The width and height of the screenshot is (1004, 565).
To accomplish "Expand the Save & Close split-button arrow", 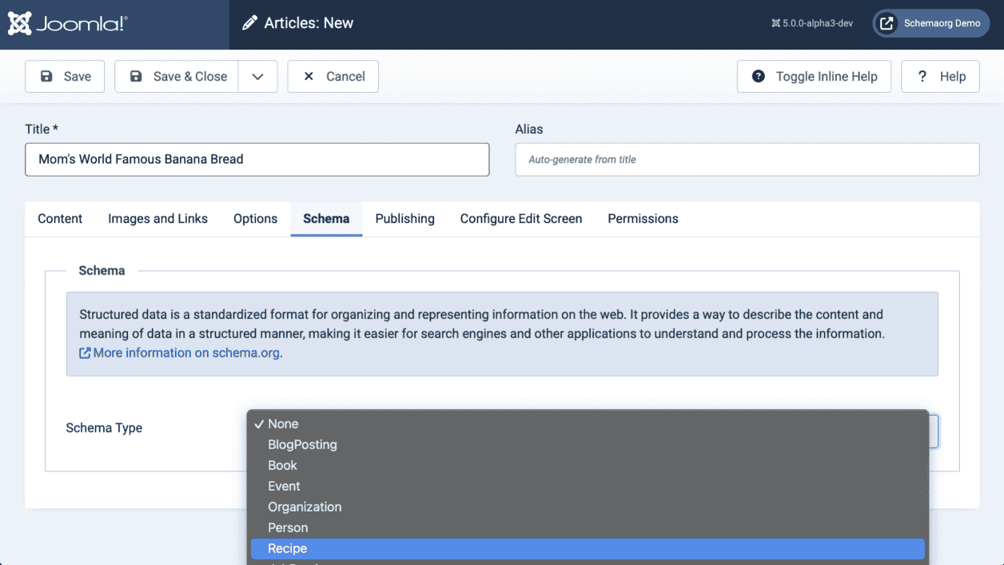I will point(257,76).
